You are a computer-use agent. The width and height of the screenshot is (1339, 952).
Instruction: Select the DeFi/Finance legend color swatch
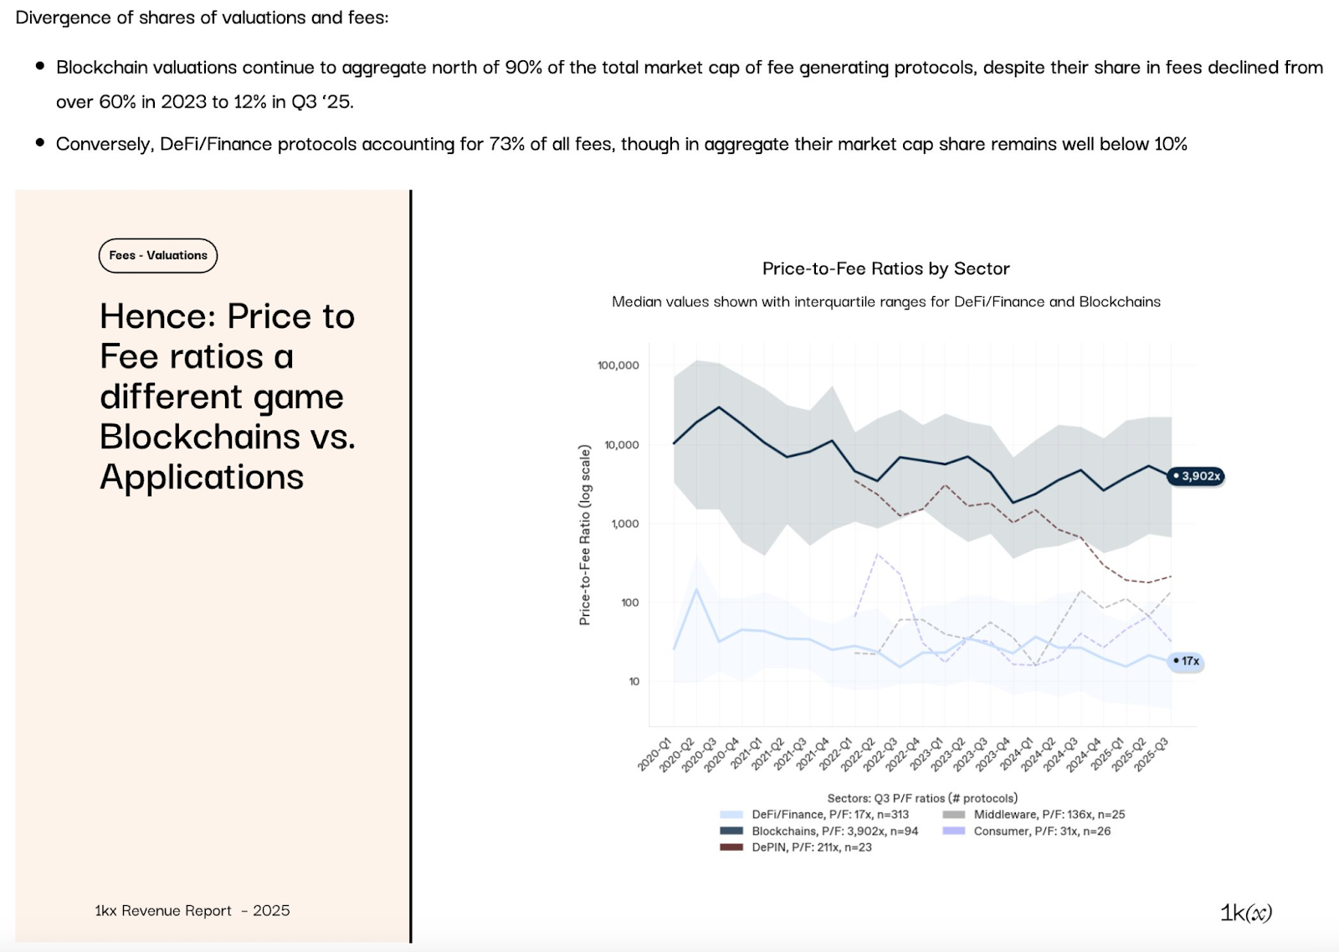point(731,815)
